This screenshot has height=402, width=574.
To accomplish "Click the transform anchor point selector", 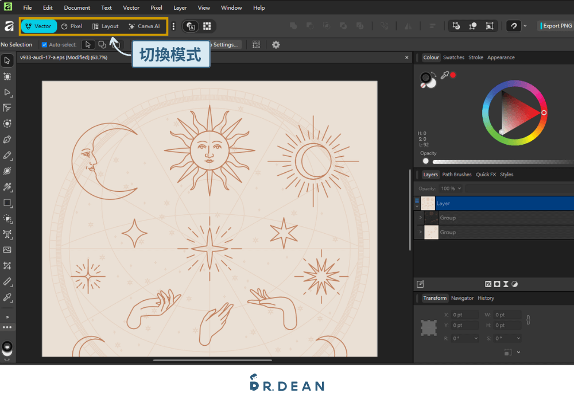I will coord(429,328).
